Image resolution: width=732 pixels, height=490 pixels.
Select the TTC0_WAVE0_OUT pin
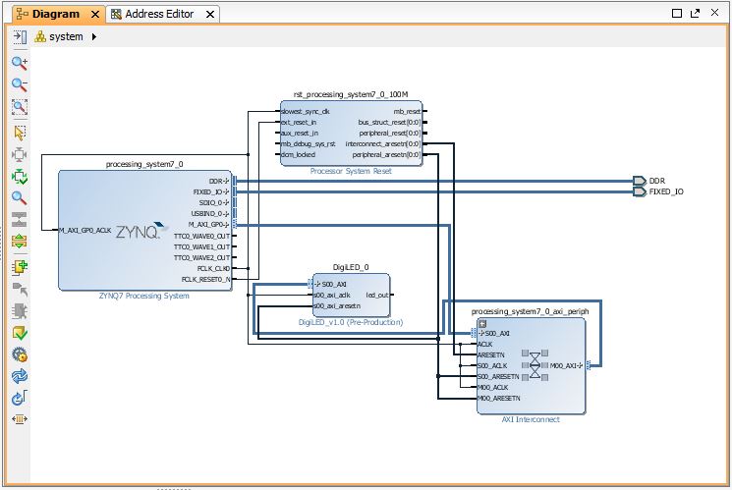pos(201,236)
